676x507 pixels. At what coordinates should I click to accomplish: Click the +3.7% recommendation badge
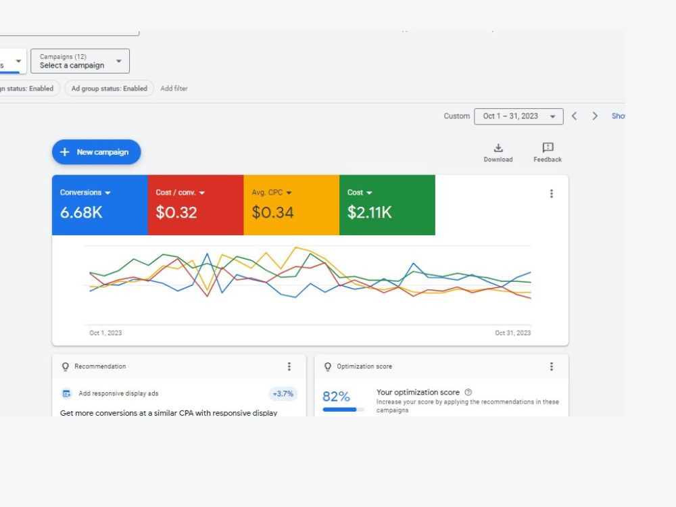[283, 393]
